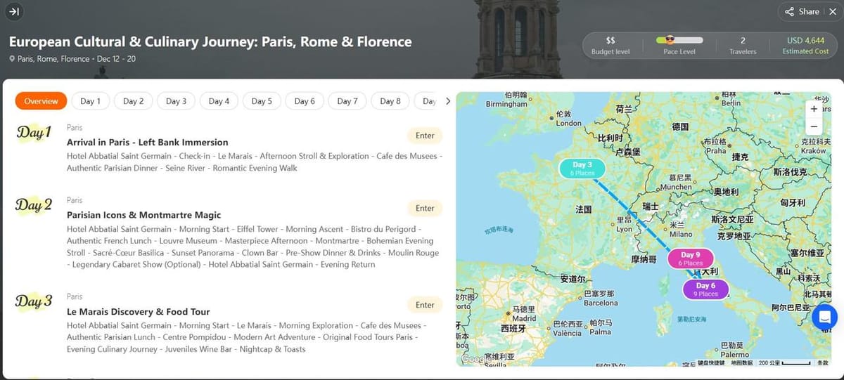Open the Day 1 tab

pos(90,101)
